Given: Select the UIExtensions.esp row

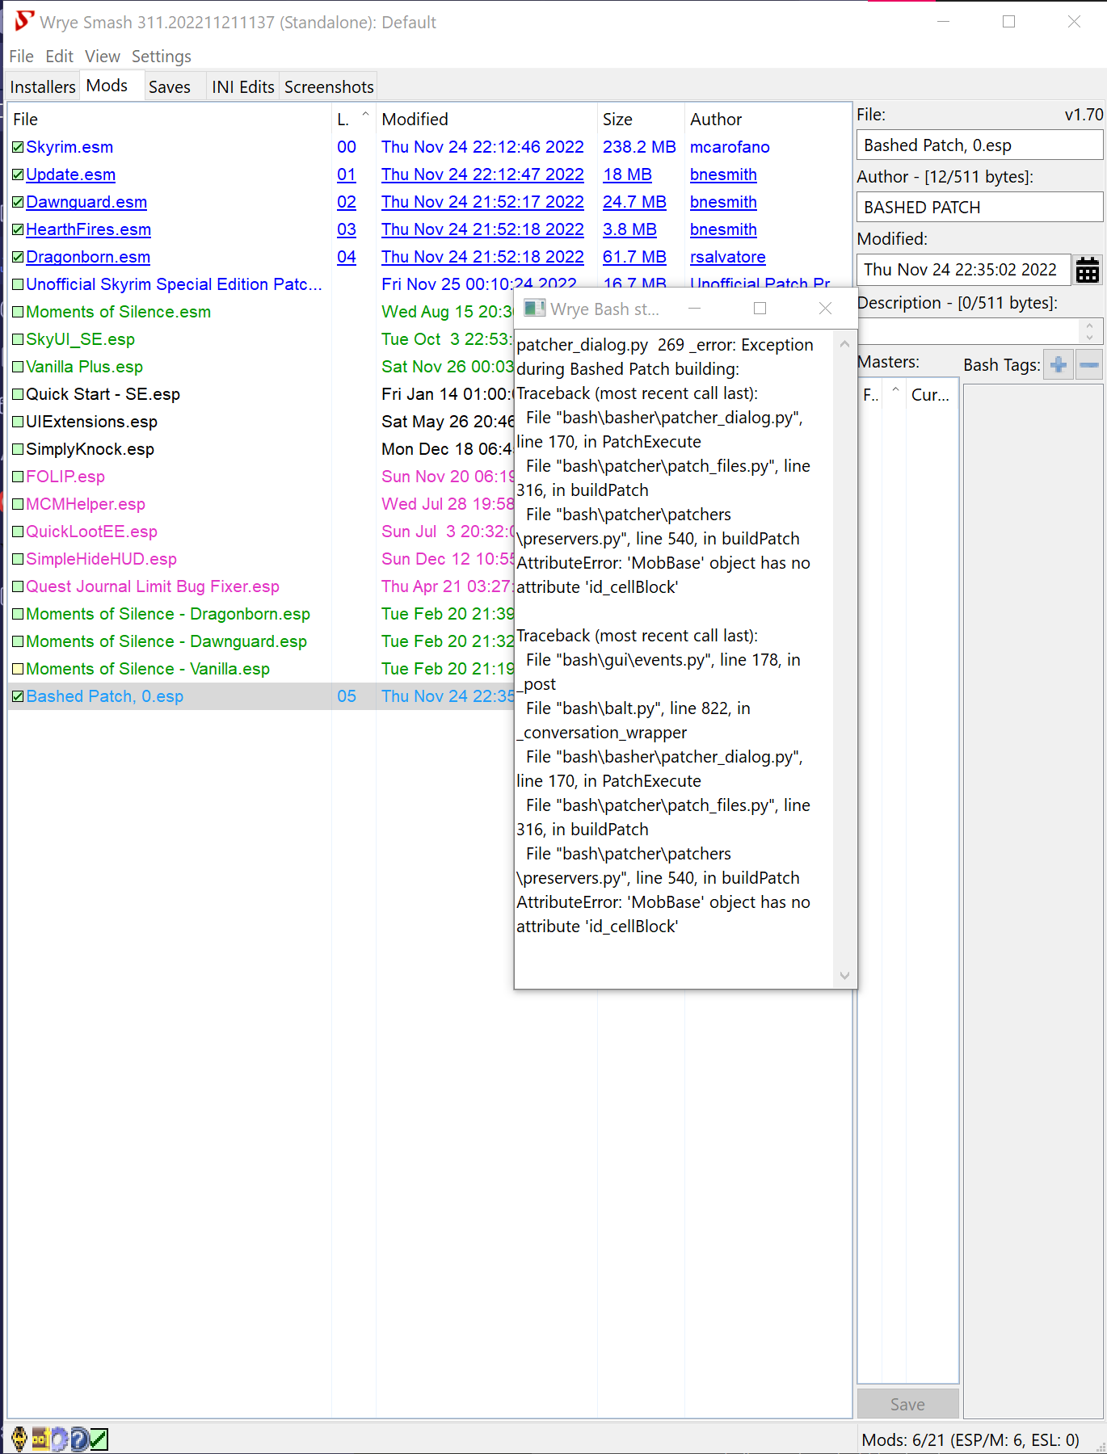Looking at the screenshot, I should tap(91, 422).
